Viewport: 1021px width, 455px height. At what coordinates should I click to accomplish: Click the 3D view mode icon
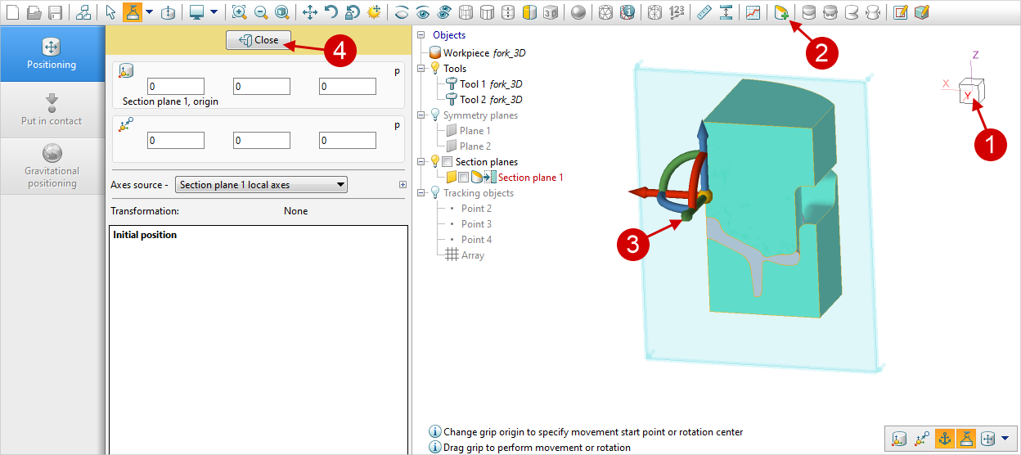(551, 12)
